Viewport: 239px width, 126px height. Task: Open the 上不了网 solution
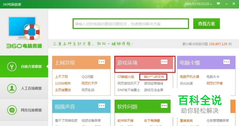coord(61,76)
